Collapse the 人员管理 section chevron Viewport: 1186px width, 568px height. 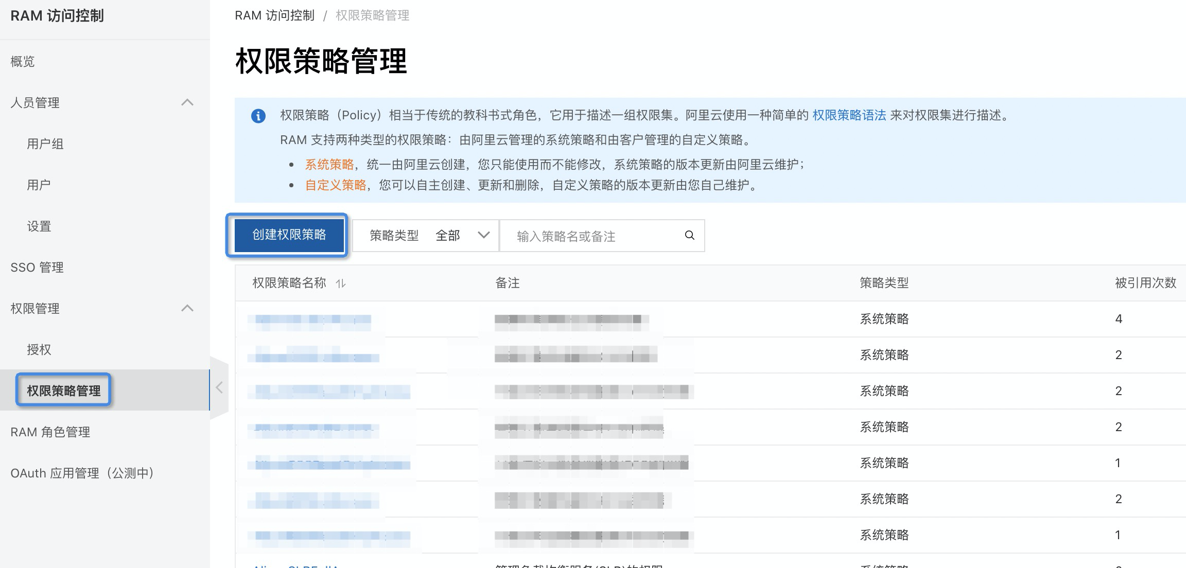(x=187, y=102)
